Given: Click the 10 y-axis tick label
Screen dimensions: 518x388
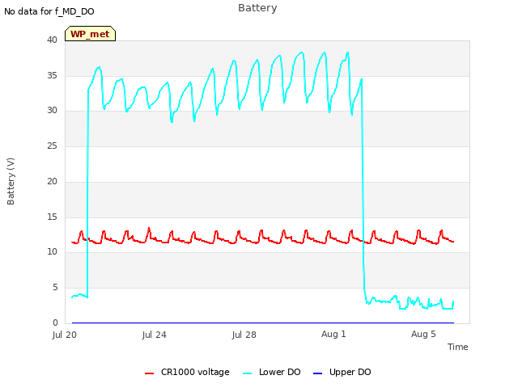Looking at the screenshot, I should tap(52, 251).
